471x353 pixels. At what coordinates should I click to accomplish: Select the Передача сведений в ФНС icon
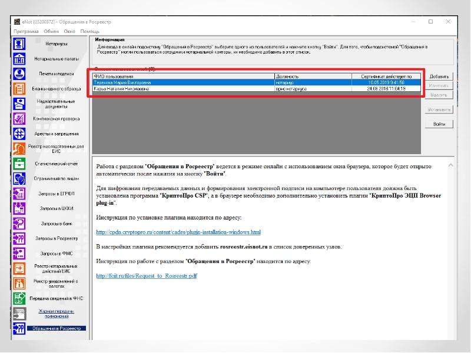click(19, 299)
